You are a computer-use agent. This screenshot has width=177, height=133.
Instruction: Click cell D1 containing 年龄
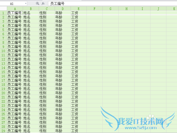[63, 13]
